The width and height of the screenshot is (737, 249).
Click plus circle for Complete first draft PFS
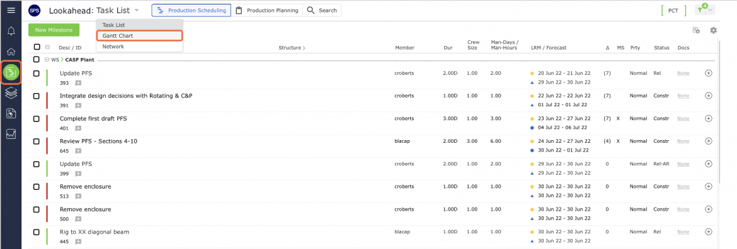pyautogui.click(x=709, y=119)
